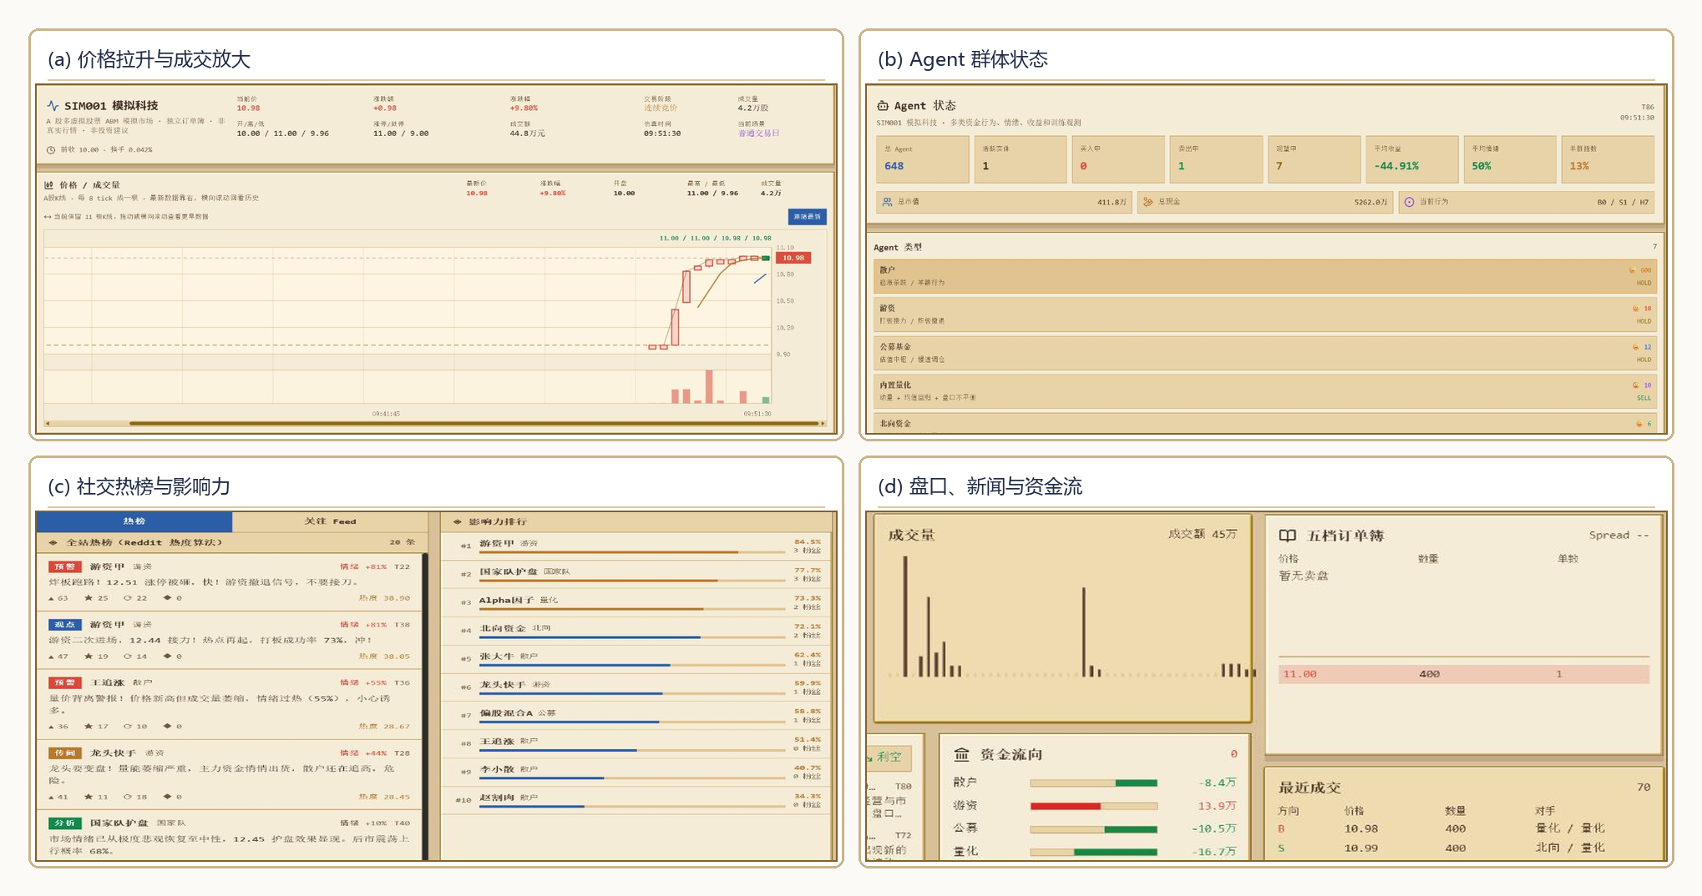Click the diamond icon beside 影响力排行
The height and width of the screenshot is (896, 1702).
(x=457, y=522)
